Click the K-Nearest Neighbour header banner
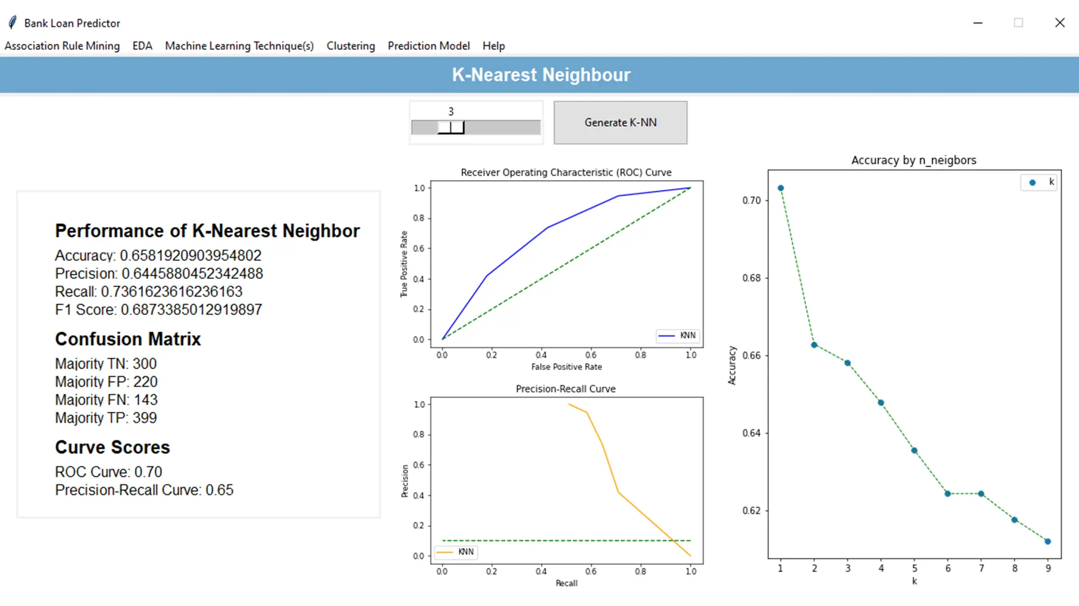1079x606 pixels. click(539, 75)
